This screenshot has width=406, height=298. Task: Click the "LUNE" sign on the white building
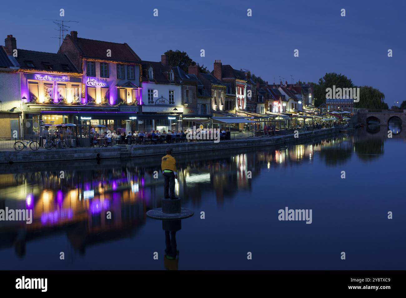coord(162,101)
